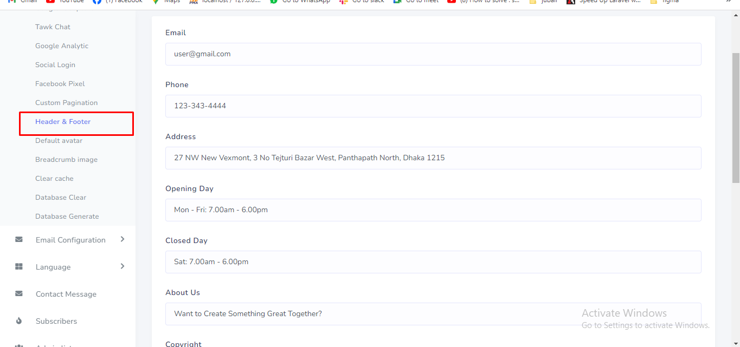Select the Header & Footer menu item
740x347 pixels.
pyautogui.click(x=63, y=122)
